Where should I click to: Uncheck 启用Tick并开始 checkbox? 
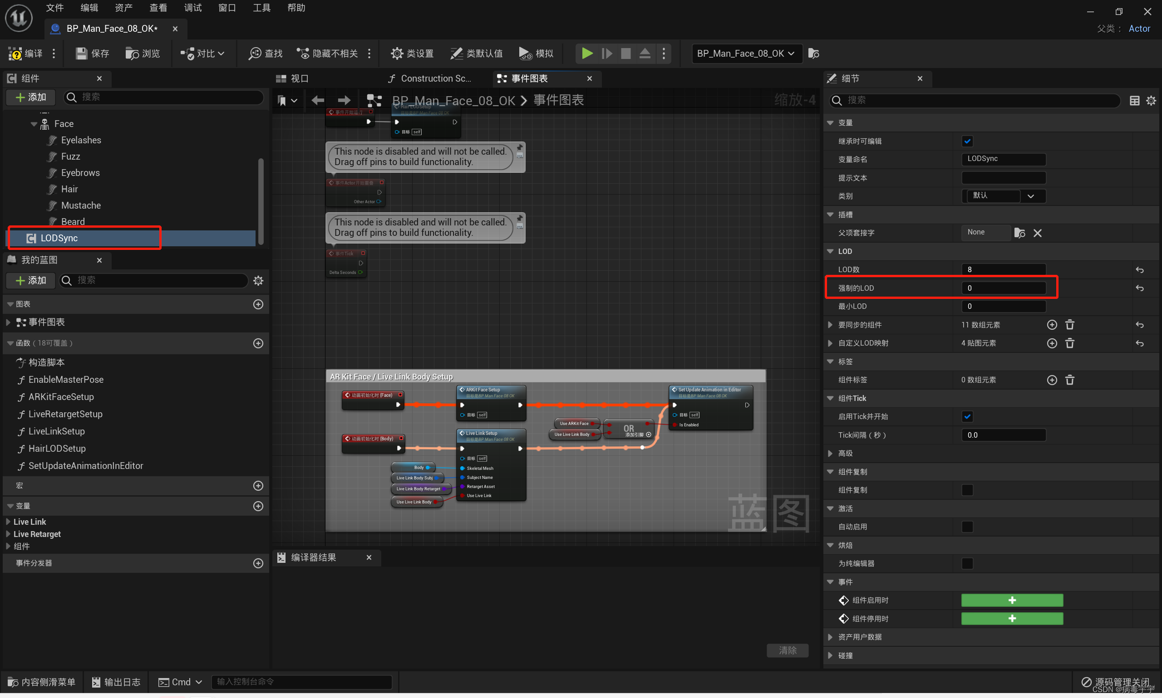(x=967, y=417)
